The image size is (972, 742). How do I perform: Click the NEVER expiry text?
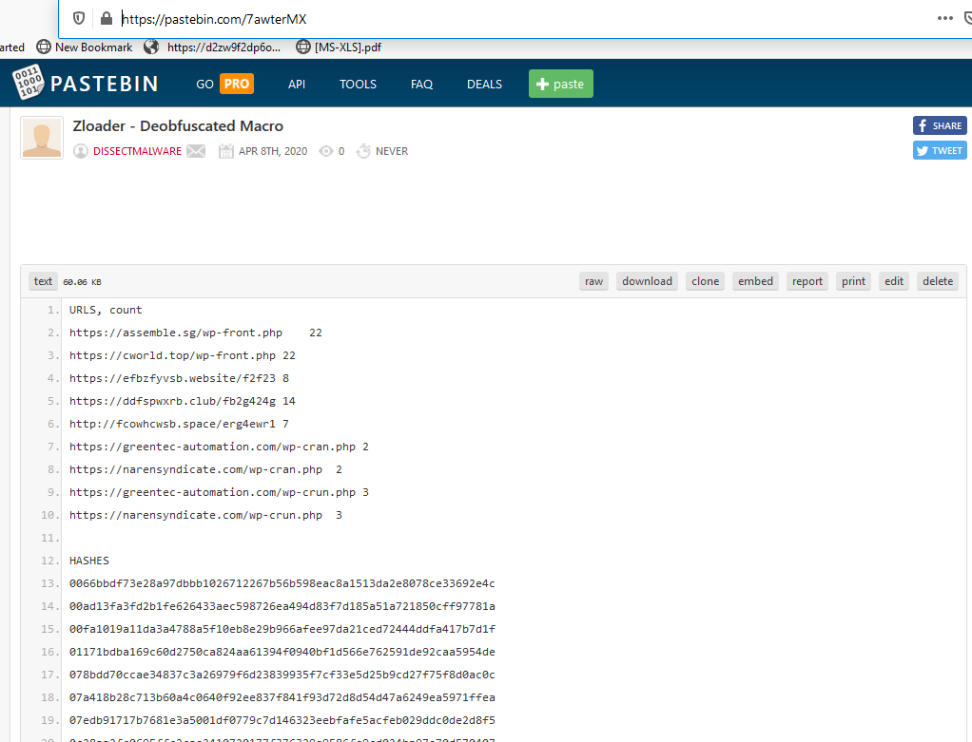(x=392, y=151)
